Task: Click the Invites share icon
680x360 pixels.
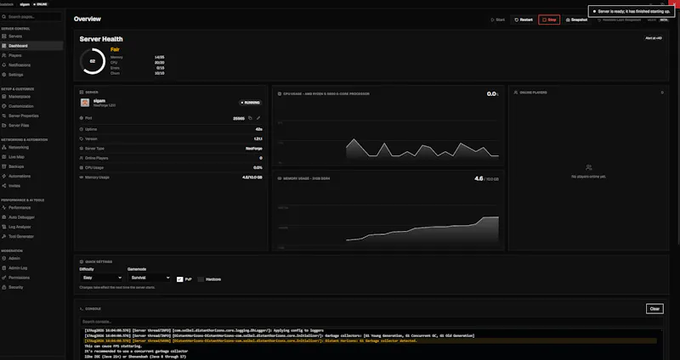Action: click(x=4, y=186)
